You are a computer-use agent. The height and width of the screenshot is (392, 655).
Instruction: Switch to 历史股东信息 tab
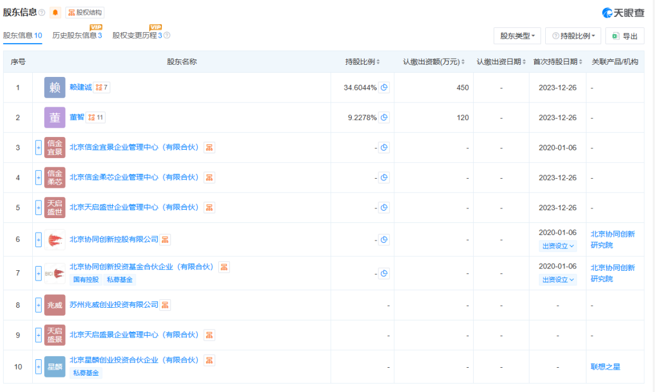77,36
